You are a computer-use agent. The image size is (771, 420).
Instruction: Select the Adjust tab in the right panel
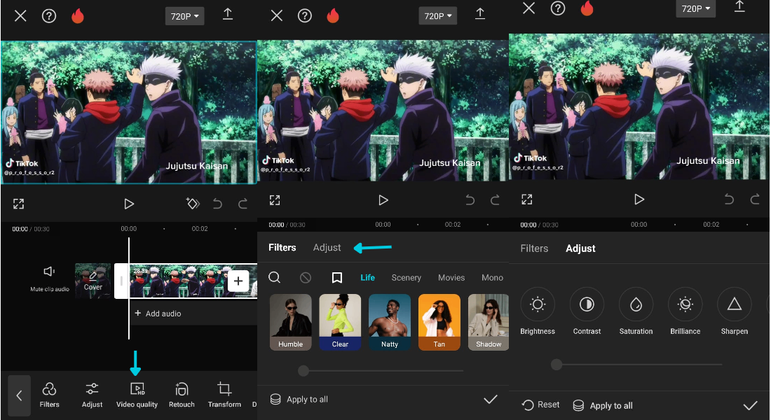580,248
